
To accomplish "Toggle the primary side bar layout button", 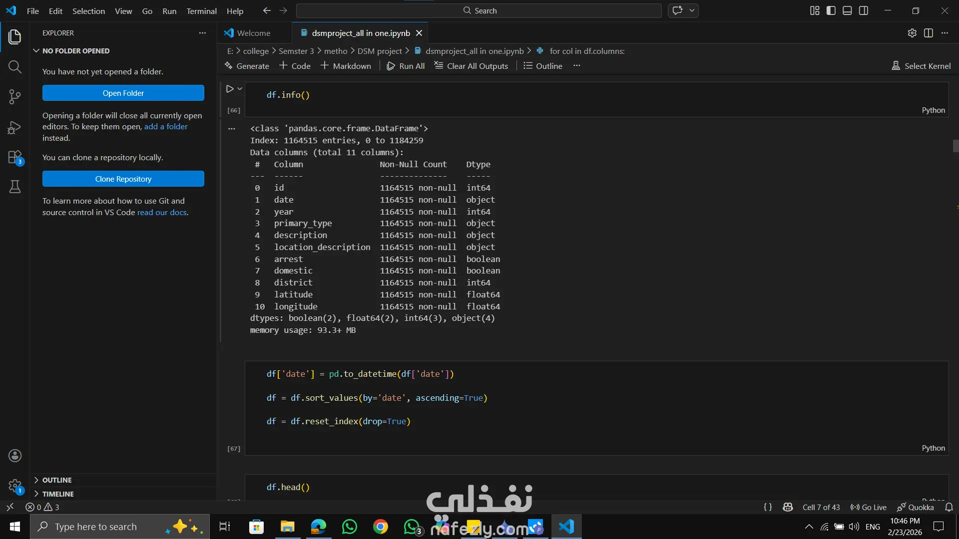I will click(x=831, y=10).
